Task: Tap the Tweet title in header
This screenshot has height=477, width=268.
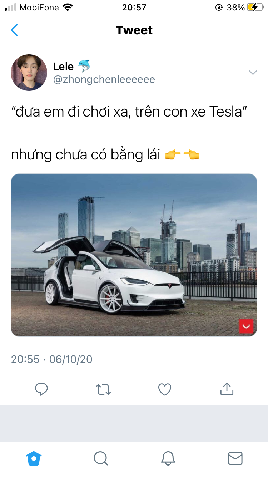Action: pyautogui.click(x=134, y=30)
